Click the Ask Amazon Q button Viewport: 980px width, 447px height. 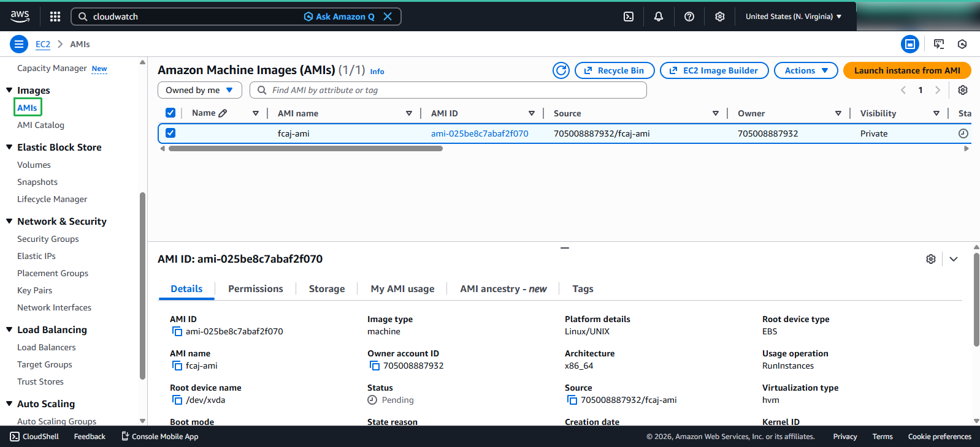(339, 17)
